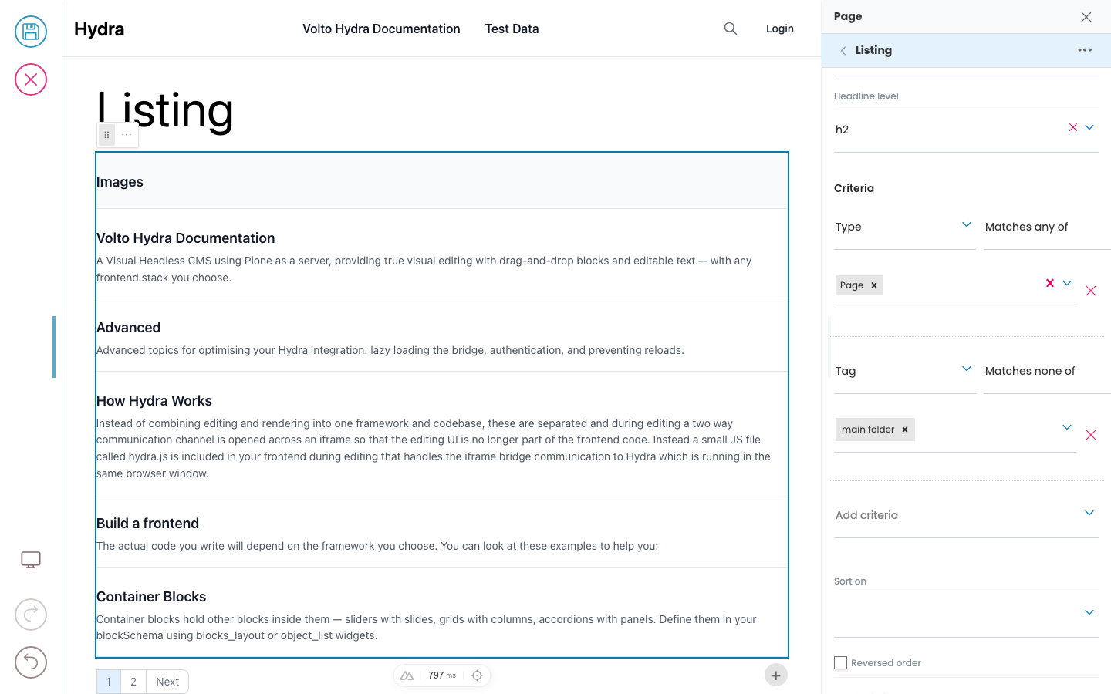Image resolution: width=1111 pixels, height=694 pixels.
Task: Click the Redo arrow icon
Action: coord(31,615)
